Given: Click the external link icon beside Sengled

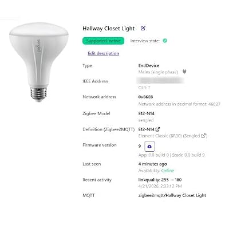Looking at the screenshot, I should point(204,136).
